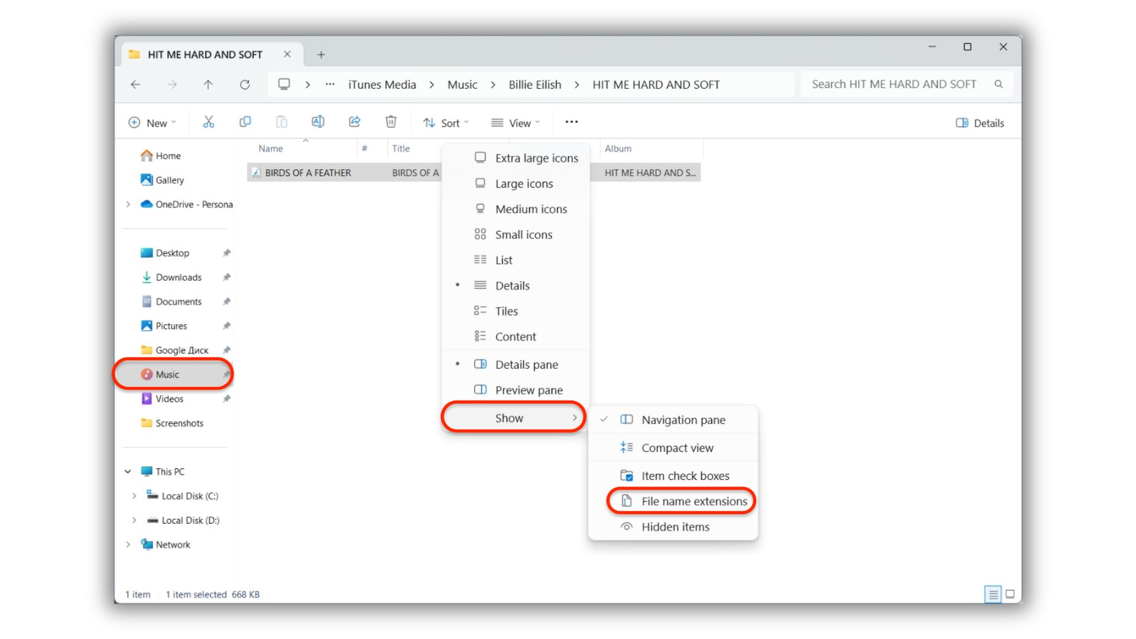Switch to details view in status bar

[993, 594]
